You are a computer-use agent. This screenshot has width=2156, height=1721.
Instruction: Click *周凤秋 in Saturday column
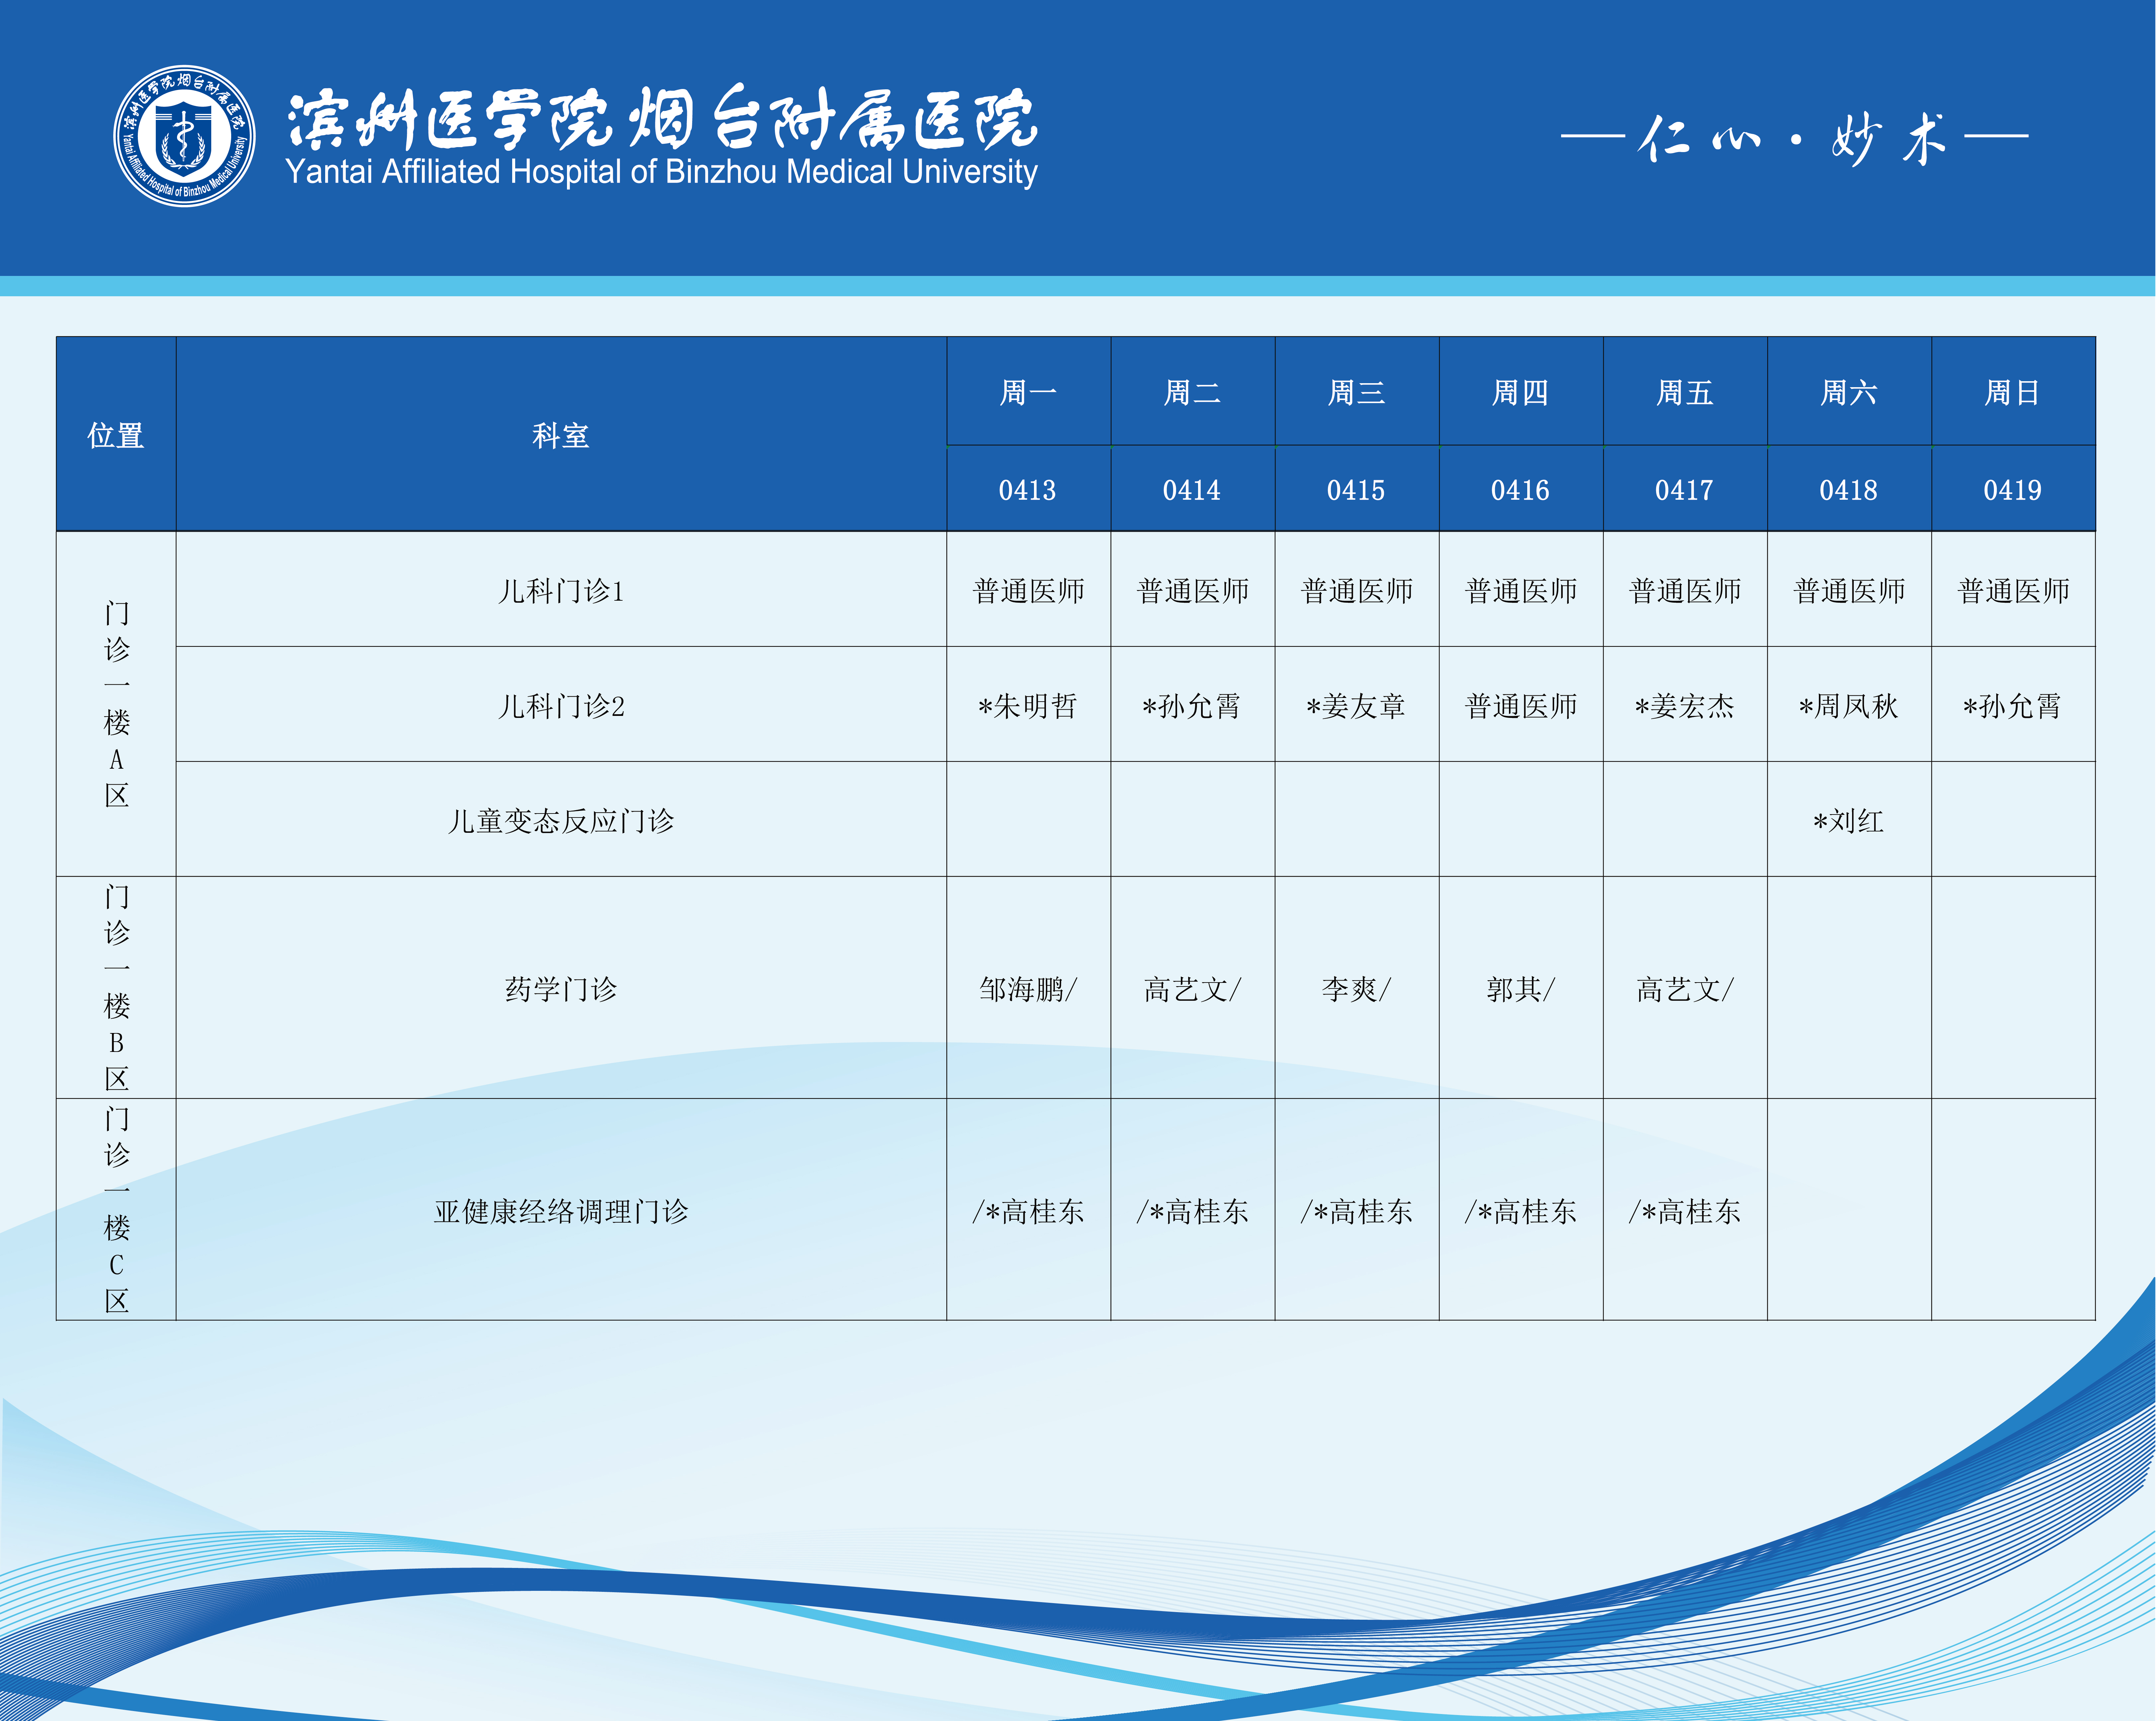click(x=1848, y=706)
